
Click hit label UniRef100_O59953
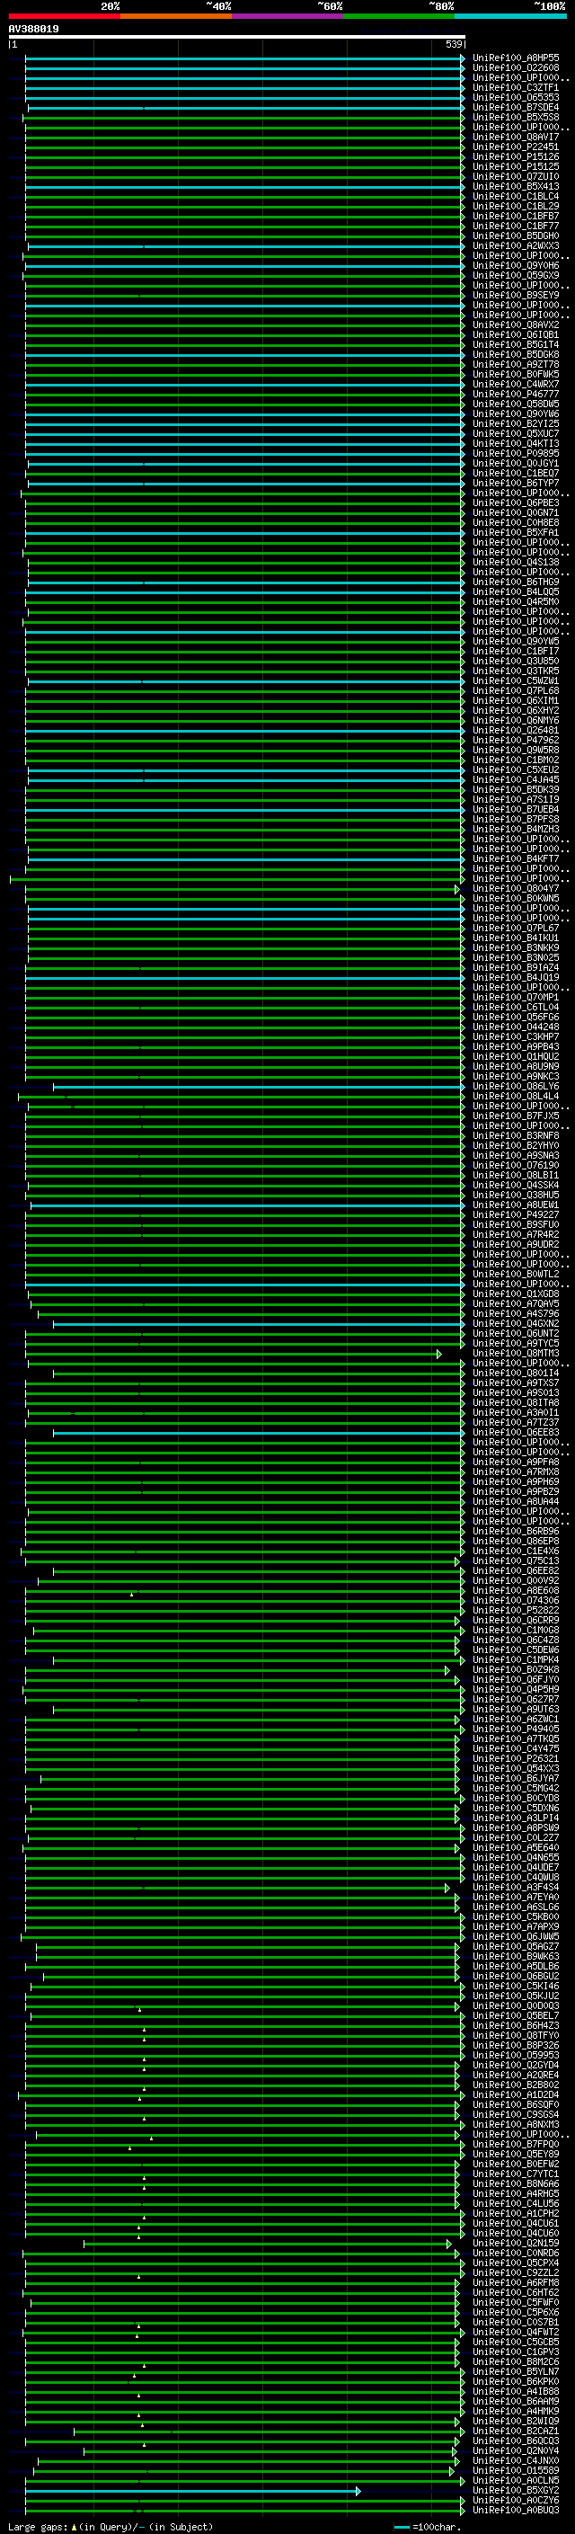tap(516, 2055)
